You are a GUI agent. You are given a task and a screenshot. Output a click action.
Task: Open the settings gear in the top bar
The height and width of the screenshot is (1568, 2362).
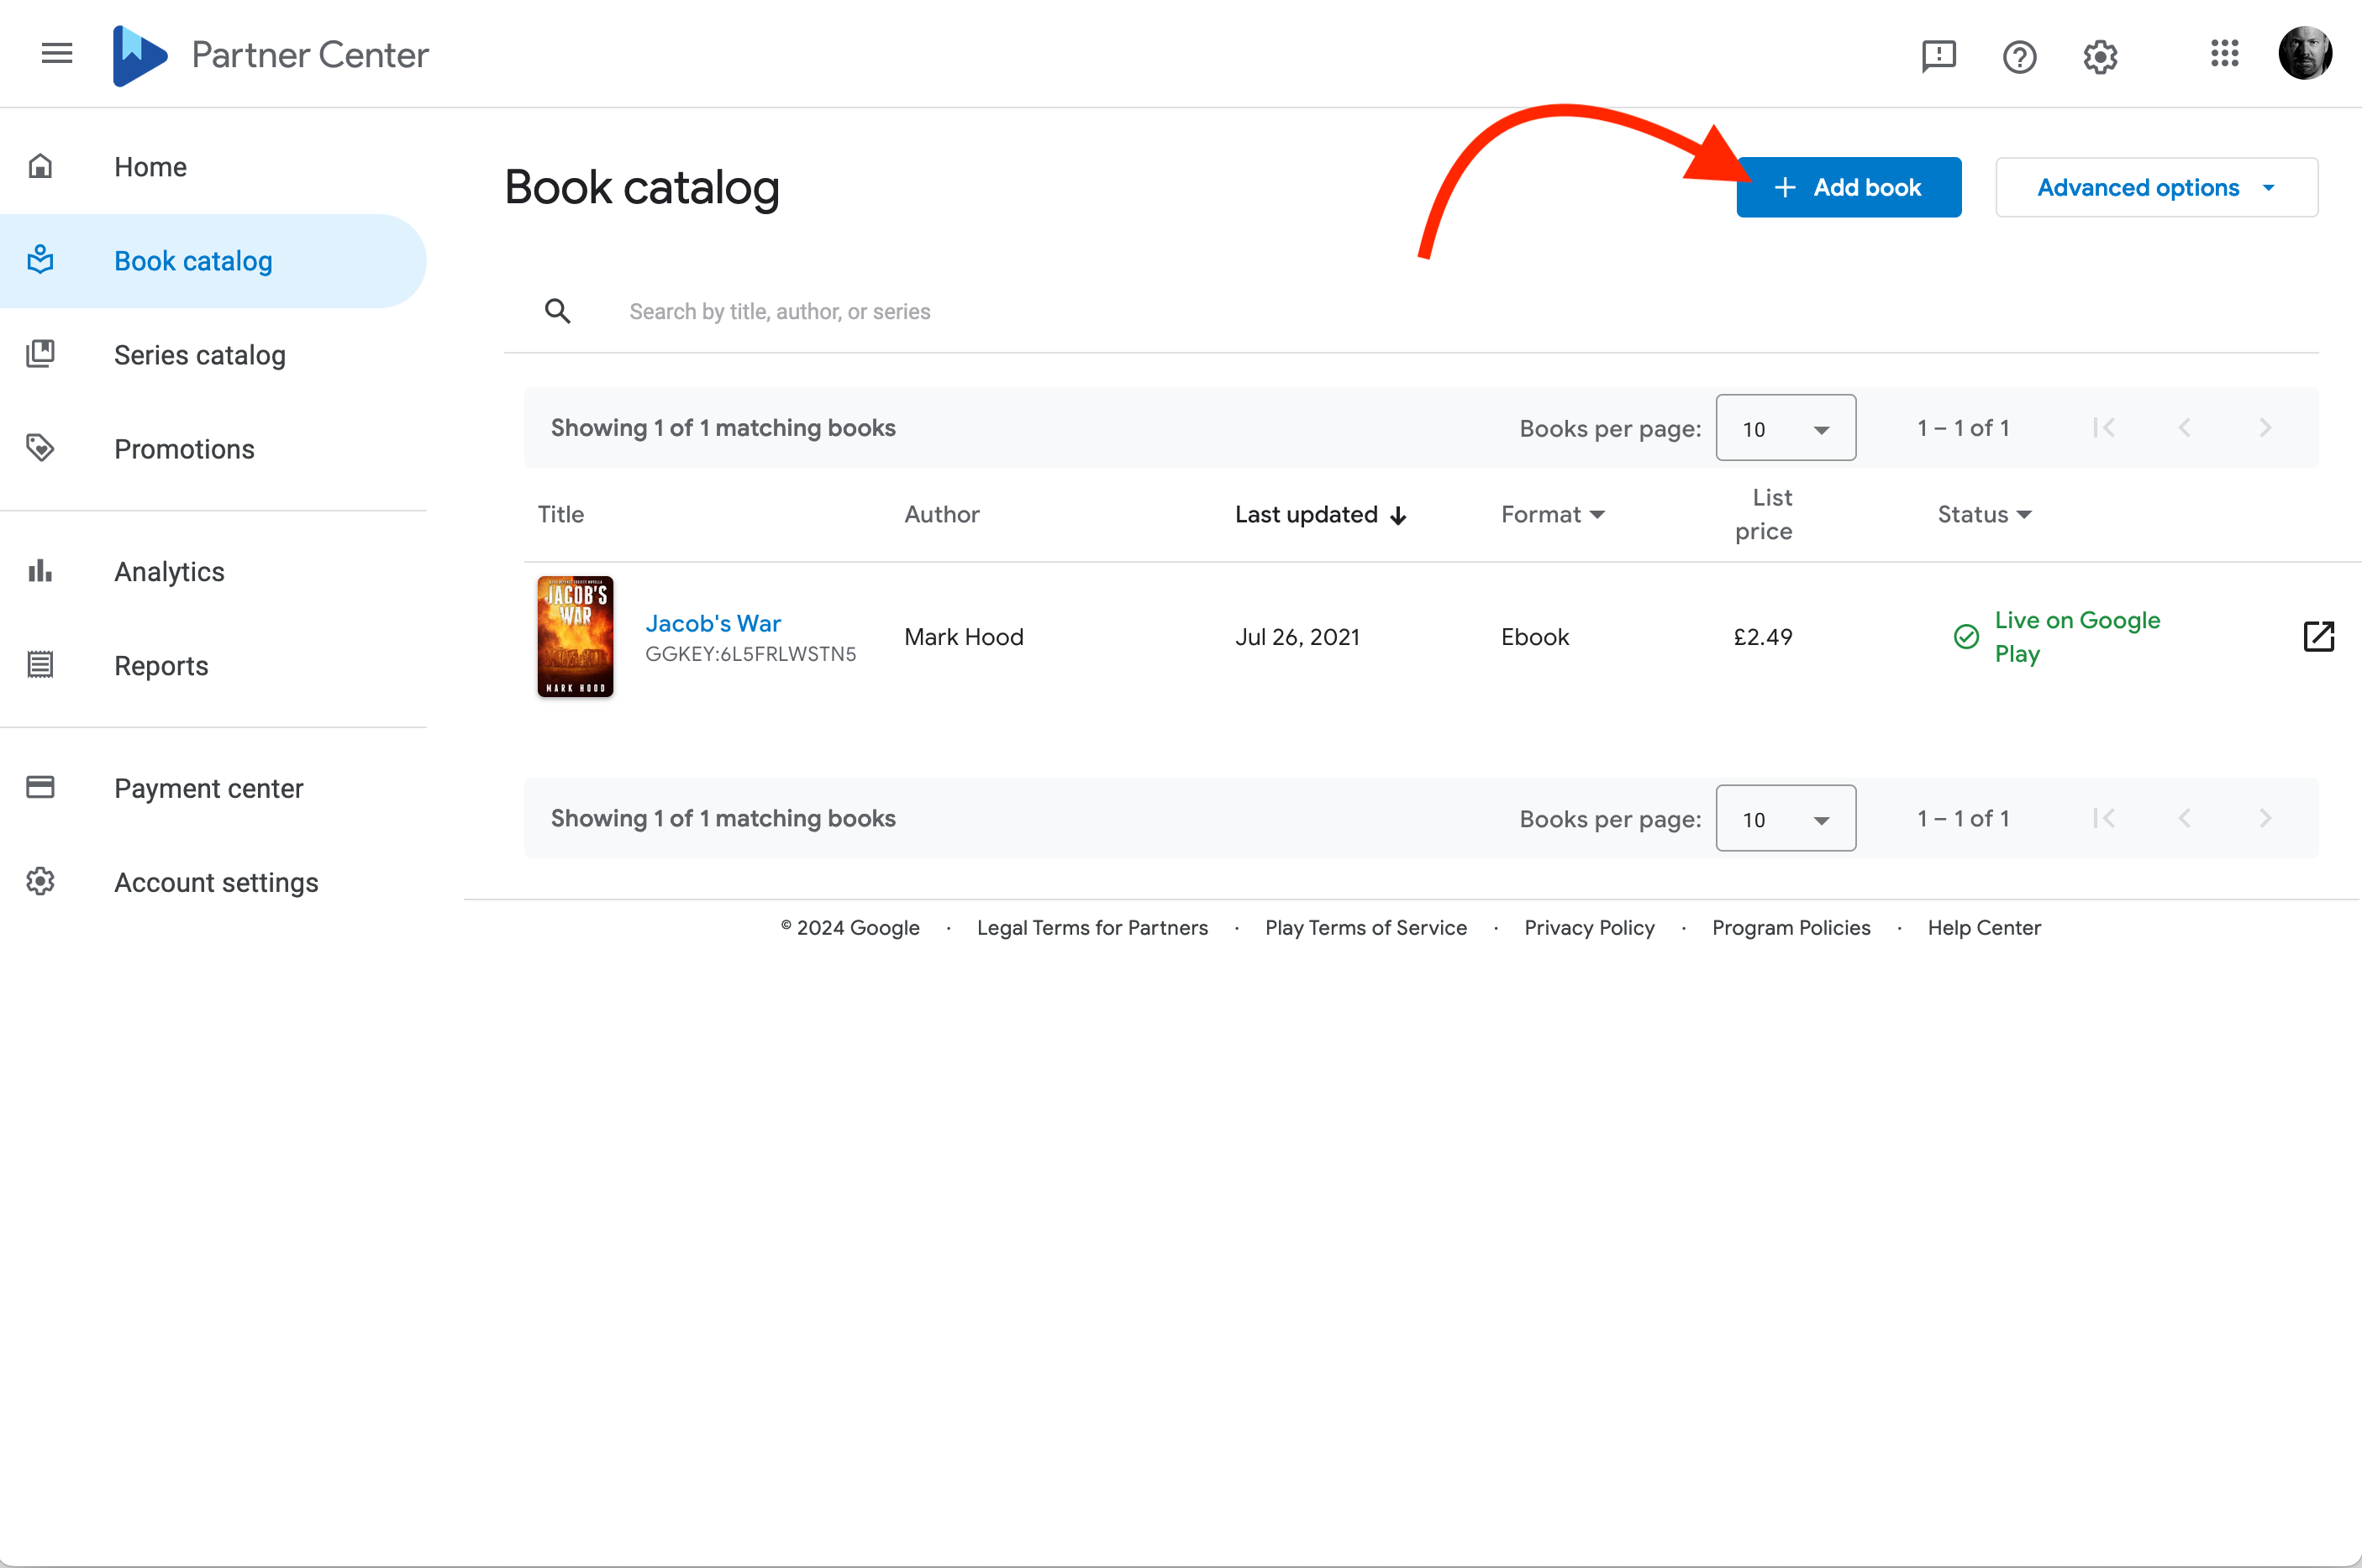(x=2099, y=57)
